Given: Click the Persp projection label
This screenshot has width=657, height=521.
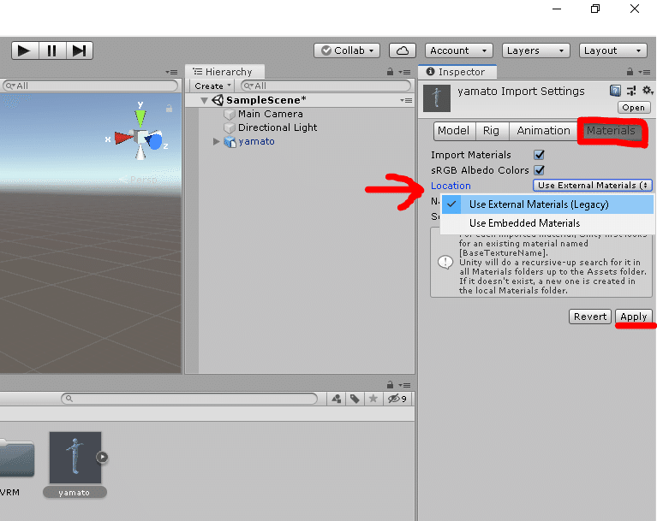Looking at the screenshot, I should [142, 180].
